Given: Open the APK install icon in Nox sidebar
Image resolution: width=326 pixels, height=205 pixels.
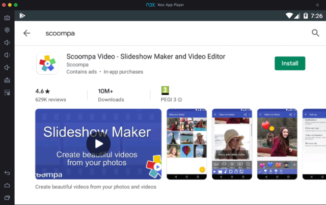Looking at the screenshot, I should coord(7,80).
